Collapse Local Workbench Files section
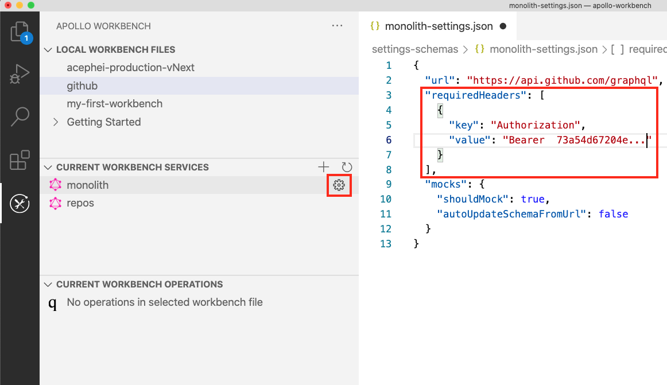The image size is (667, 385). [48, 50]
